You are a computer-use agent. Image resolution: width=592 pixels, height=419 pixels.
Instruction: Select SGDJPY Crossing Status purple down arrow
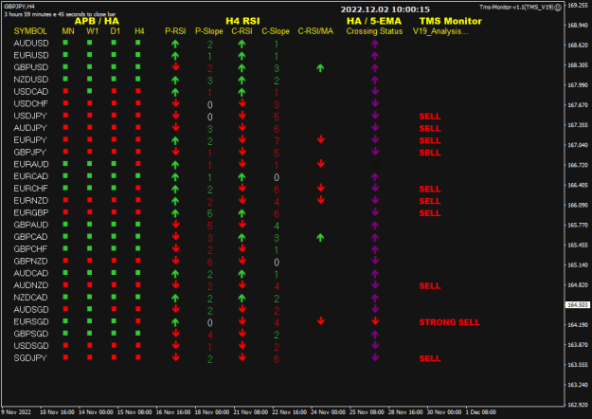point(375,357)
